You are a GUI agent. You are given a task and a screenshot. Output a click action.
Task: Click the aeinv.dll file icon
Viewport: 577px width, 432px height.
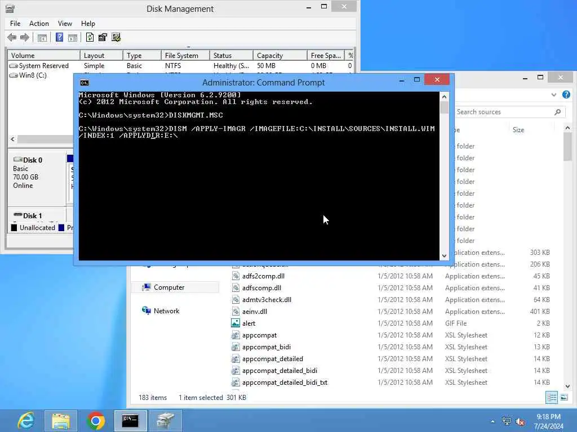pos(236,311)
